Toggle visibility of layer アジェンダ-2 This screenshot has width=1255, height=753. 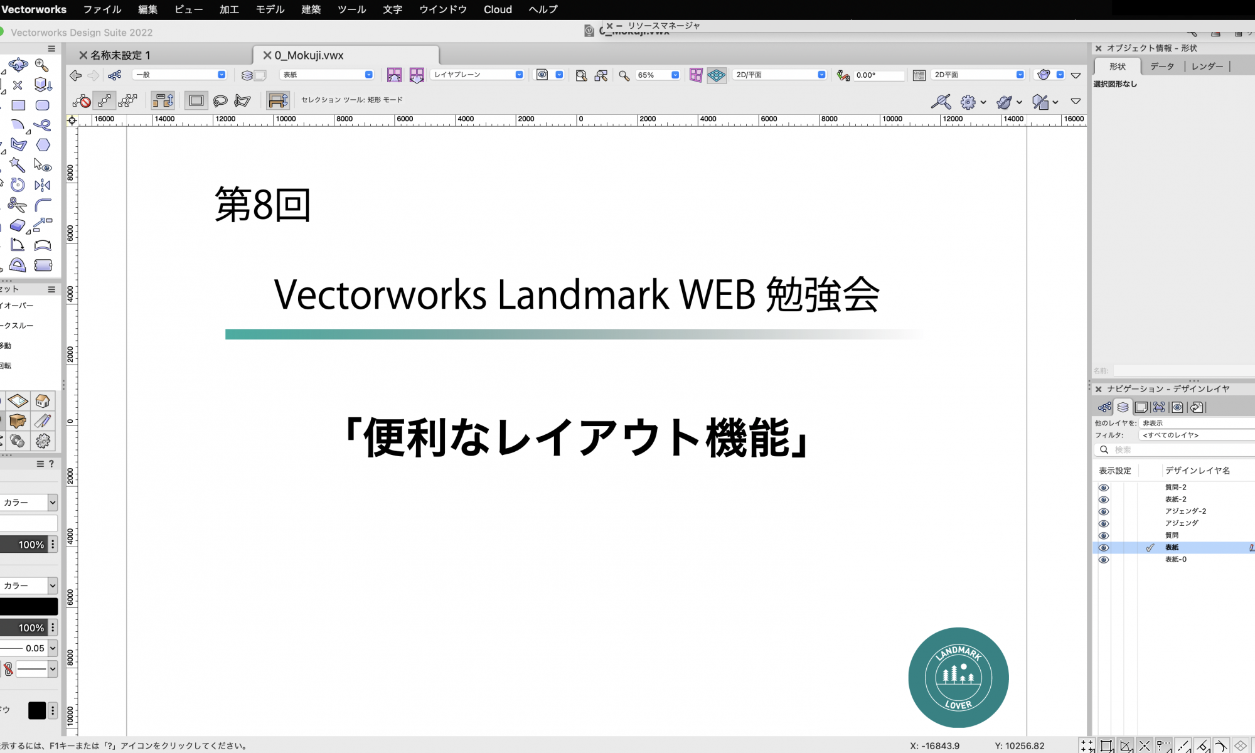pyautogui.click(x=1104, y=511)
